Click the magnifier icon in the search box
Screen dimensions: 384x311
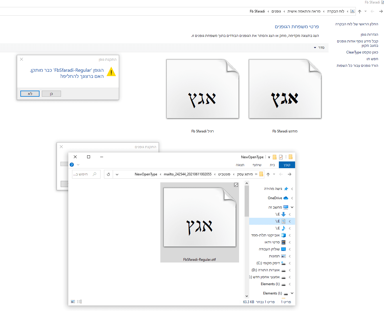pyautogui.click(x=94, y=174)
